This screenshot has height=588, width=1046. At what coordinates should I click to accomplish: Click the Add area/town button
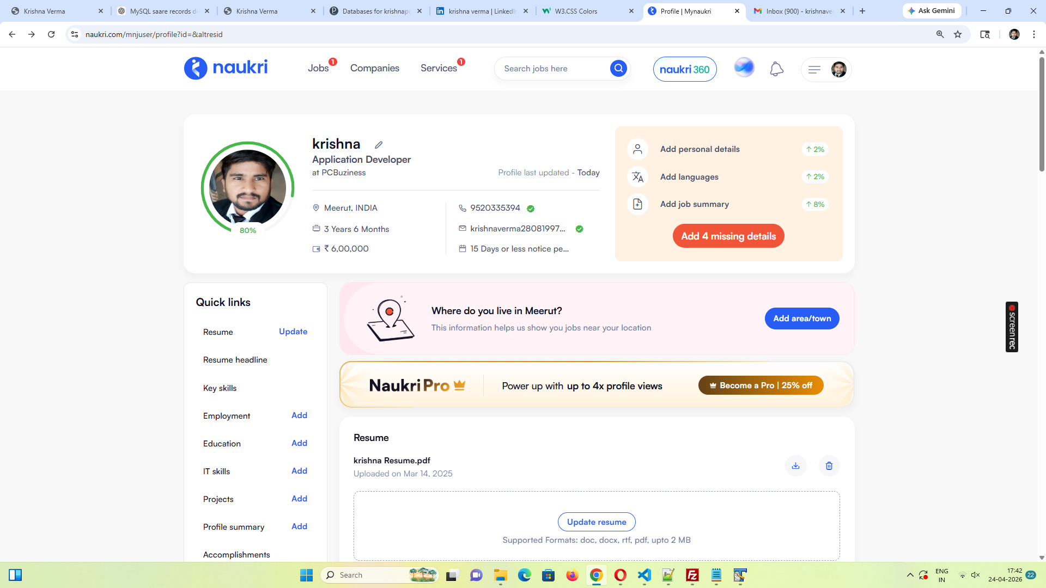(802, 318)
